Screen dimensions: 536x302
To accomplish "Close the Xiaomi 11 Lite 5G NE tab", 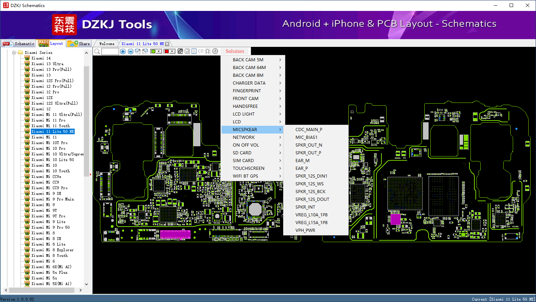I will (167, 44).
